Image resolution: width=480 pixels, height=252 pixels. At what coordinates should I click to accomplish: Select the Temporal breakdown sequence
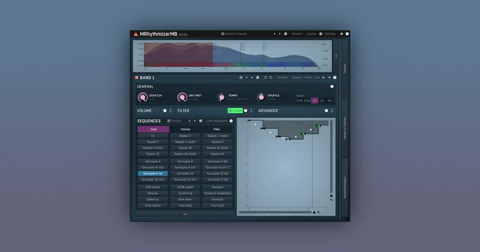[x=217, y=194]
